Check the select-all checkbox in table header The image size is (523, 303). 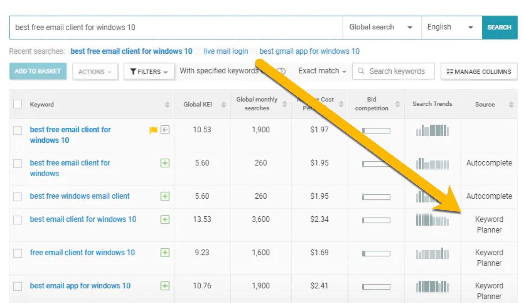(x=17, y=104)
